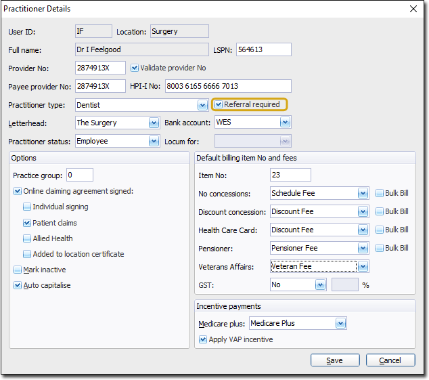The width and height of the screenshot is (429, 380).
Task: Click the Save button
Action: [x=335, y=360]
